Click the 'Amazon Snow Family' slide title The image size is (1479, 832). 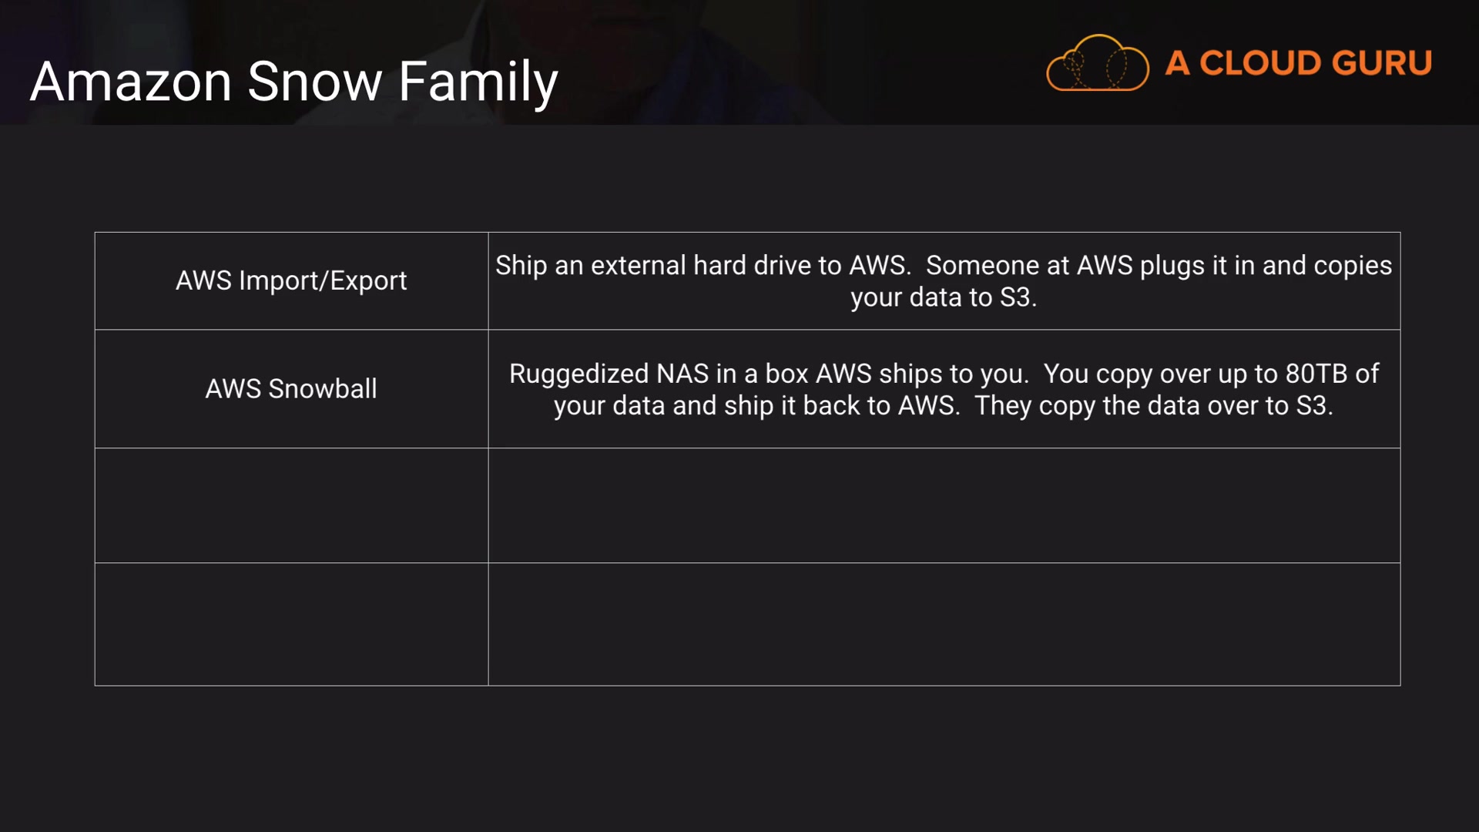coord(293,82)
